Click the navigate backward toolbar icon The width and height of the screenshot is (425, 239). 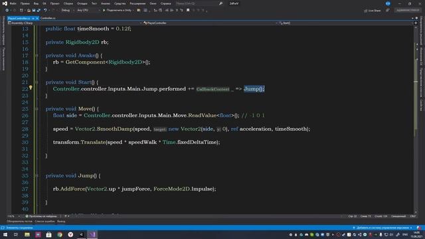[7, 11]
